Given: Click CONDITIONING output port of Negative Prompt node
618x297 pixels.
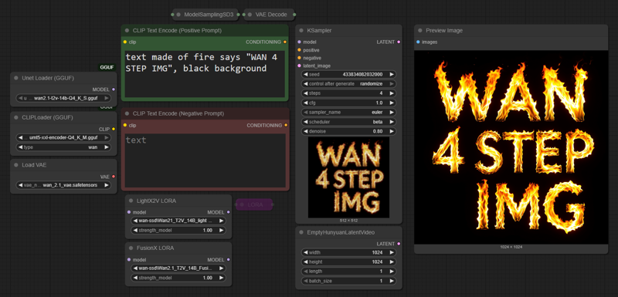Looking at the screenshot, I should click(285, 125).
